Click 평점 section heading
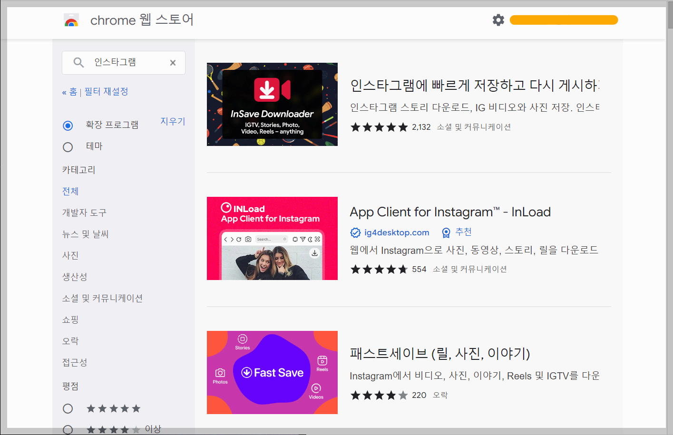The height and width of the screenshot is (435, 673). point(70,386)
